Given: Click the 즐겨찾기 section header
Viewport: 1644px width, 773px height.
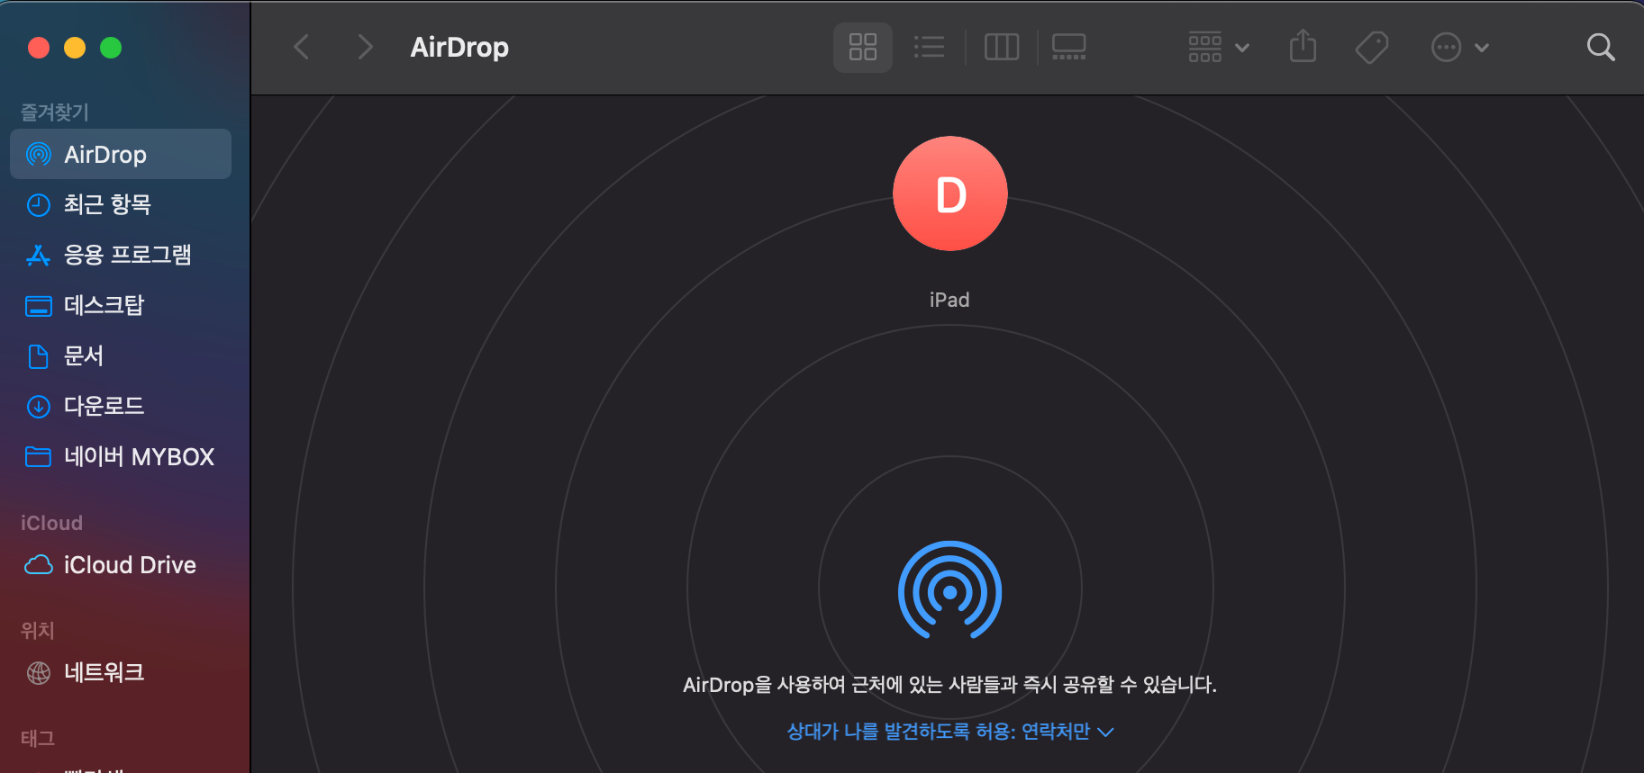Looking at the screenshot, I should pyautogui.click(x=55, y=112).
